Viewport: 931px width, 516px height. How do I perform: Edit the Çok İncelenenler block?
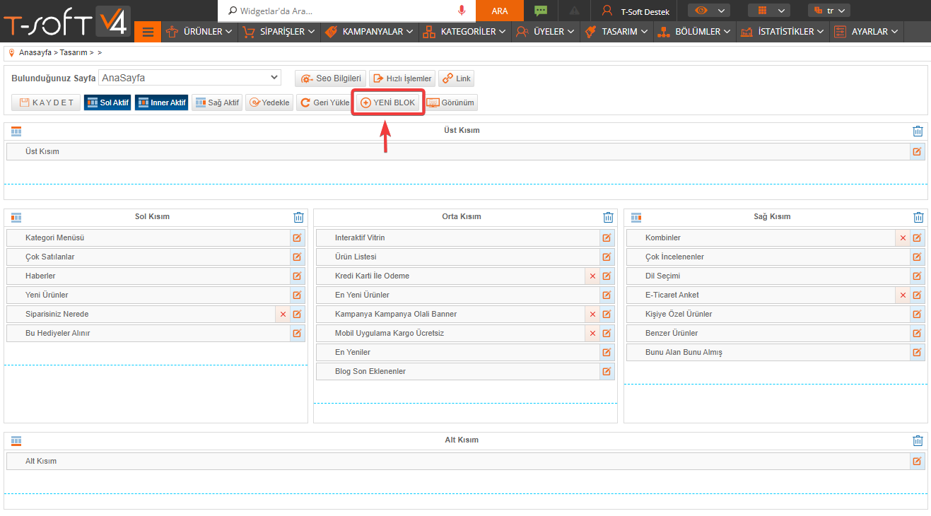(x=917, y=257)
